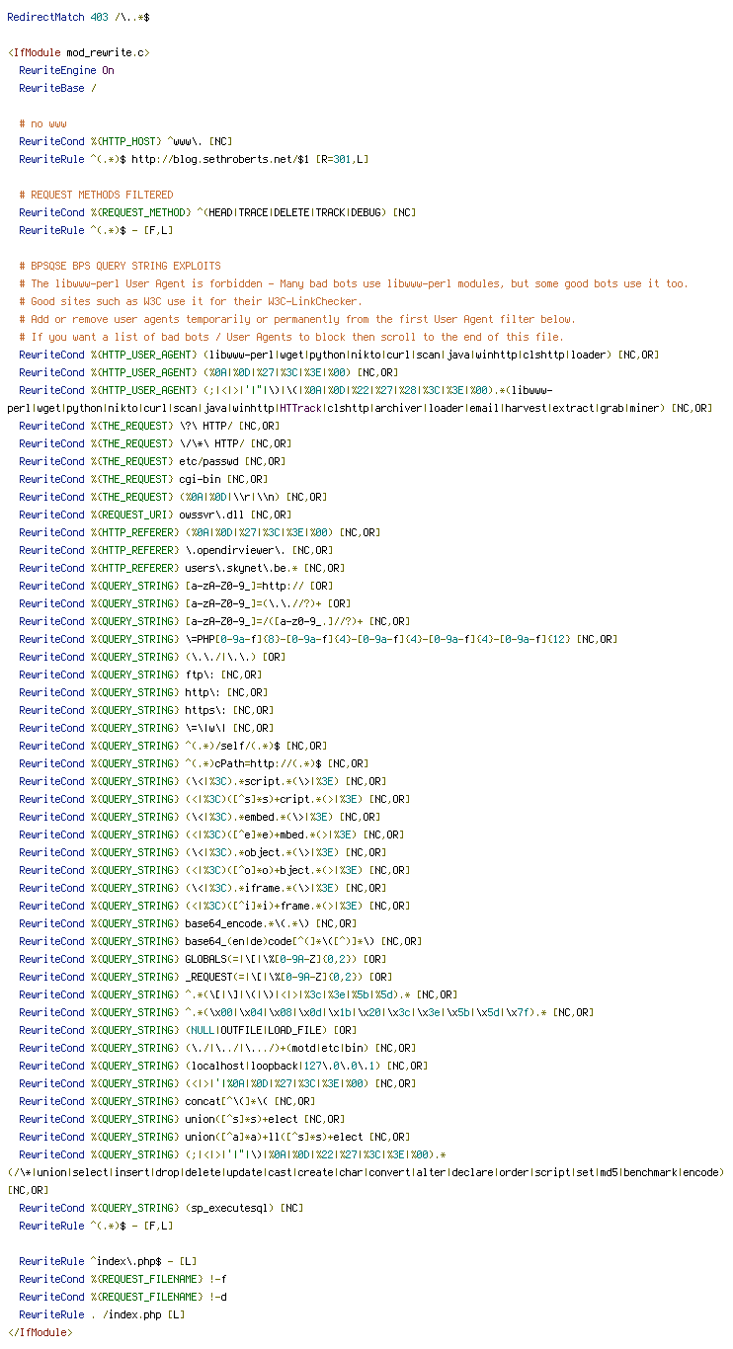The width and height of the screenshot is (733, 1349).
Task: Select the etc/passwd condition pattern
Action: [211, 461]
